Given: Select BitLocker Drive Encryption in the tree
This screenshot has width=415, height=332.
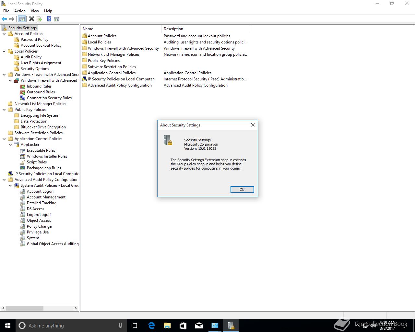Looking at the screenshot, I should (43, 127).
